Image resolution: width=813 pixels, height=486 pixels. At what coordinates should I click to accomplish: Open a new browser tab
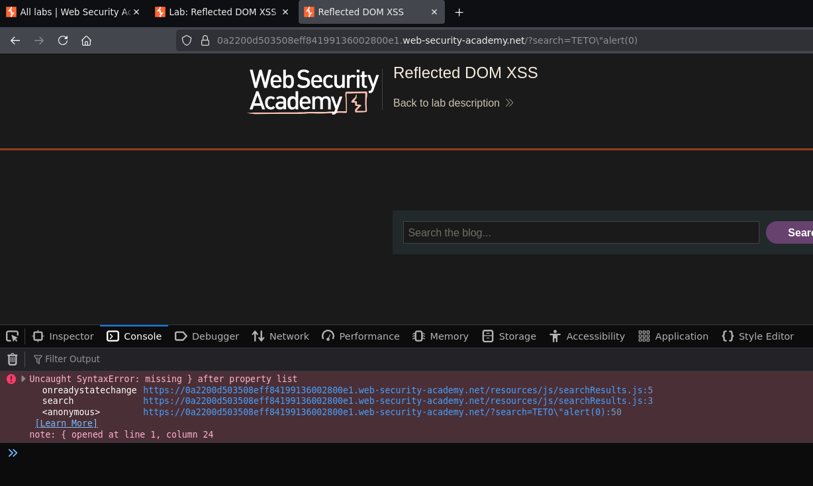(x=459, y=12)
